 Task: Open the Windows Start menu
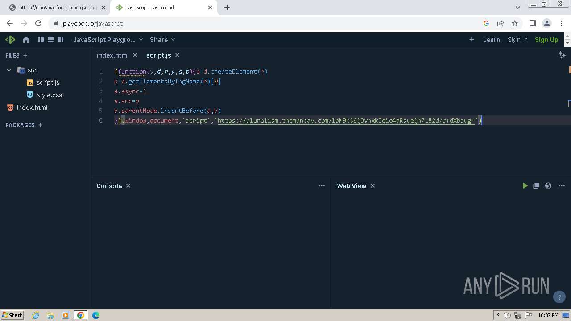pos(12,315)
